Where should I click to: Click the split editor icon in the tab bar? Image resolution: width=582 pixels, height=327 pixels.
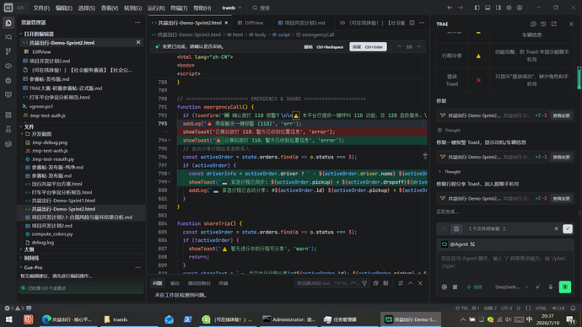click(412, 23)
